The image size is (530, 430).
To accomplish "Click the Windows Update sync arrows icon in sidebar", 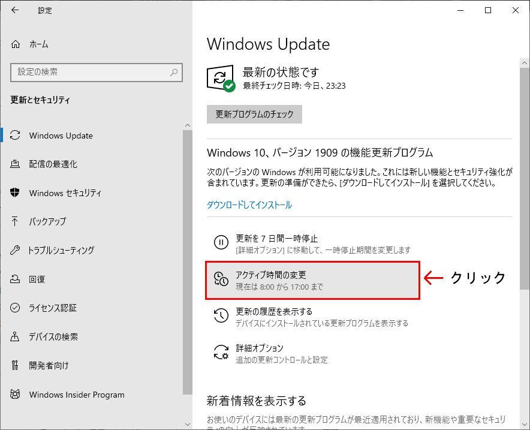I will tap(15, 135).
